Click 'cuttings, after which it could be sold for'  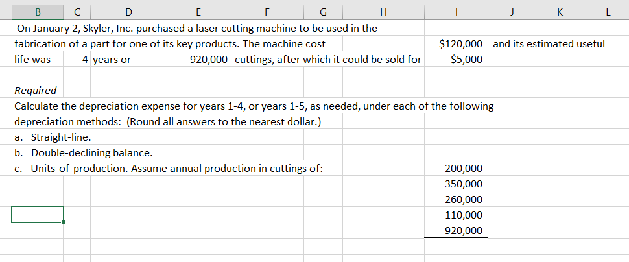click(327, 60)
